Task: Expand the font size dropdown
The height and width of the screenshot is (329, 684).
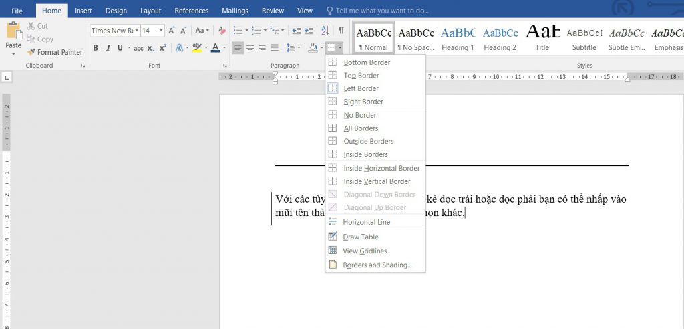Action: pyautogui.click(x=162, y=31)
